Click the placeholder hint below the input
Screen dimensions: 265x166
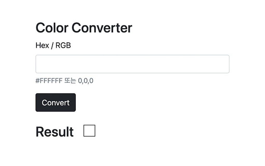65,80
